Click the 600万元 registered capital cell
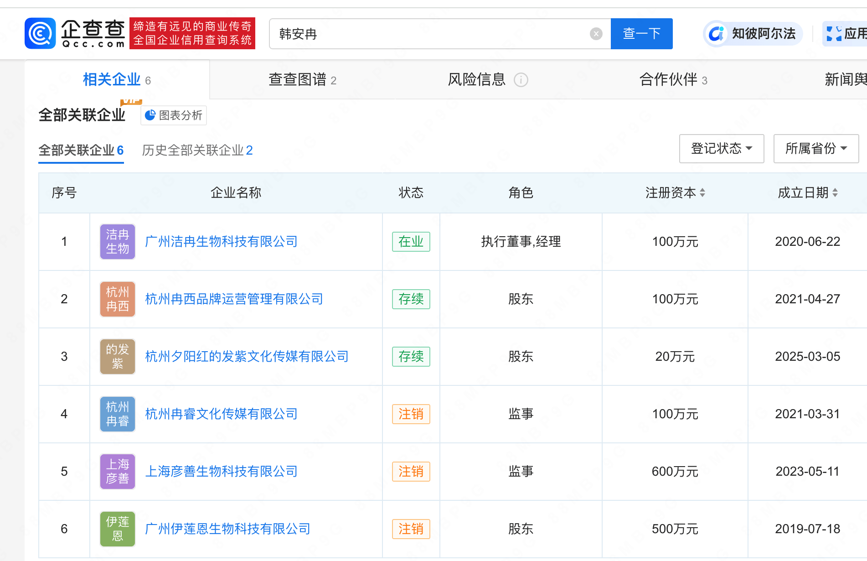 coord(675,472)
